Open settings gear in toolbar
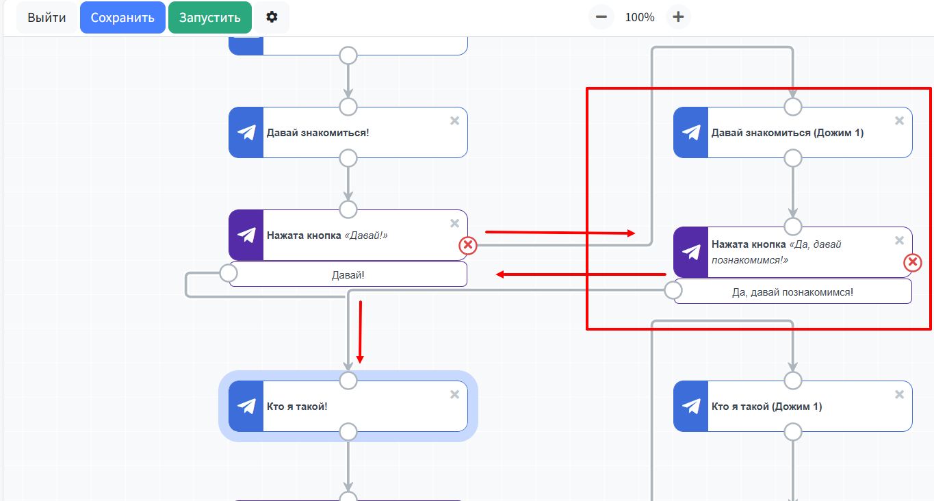This screenshot has height=501, width=934. (x=272, y=17)
